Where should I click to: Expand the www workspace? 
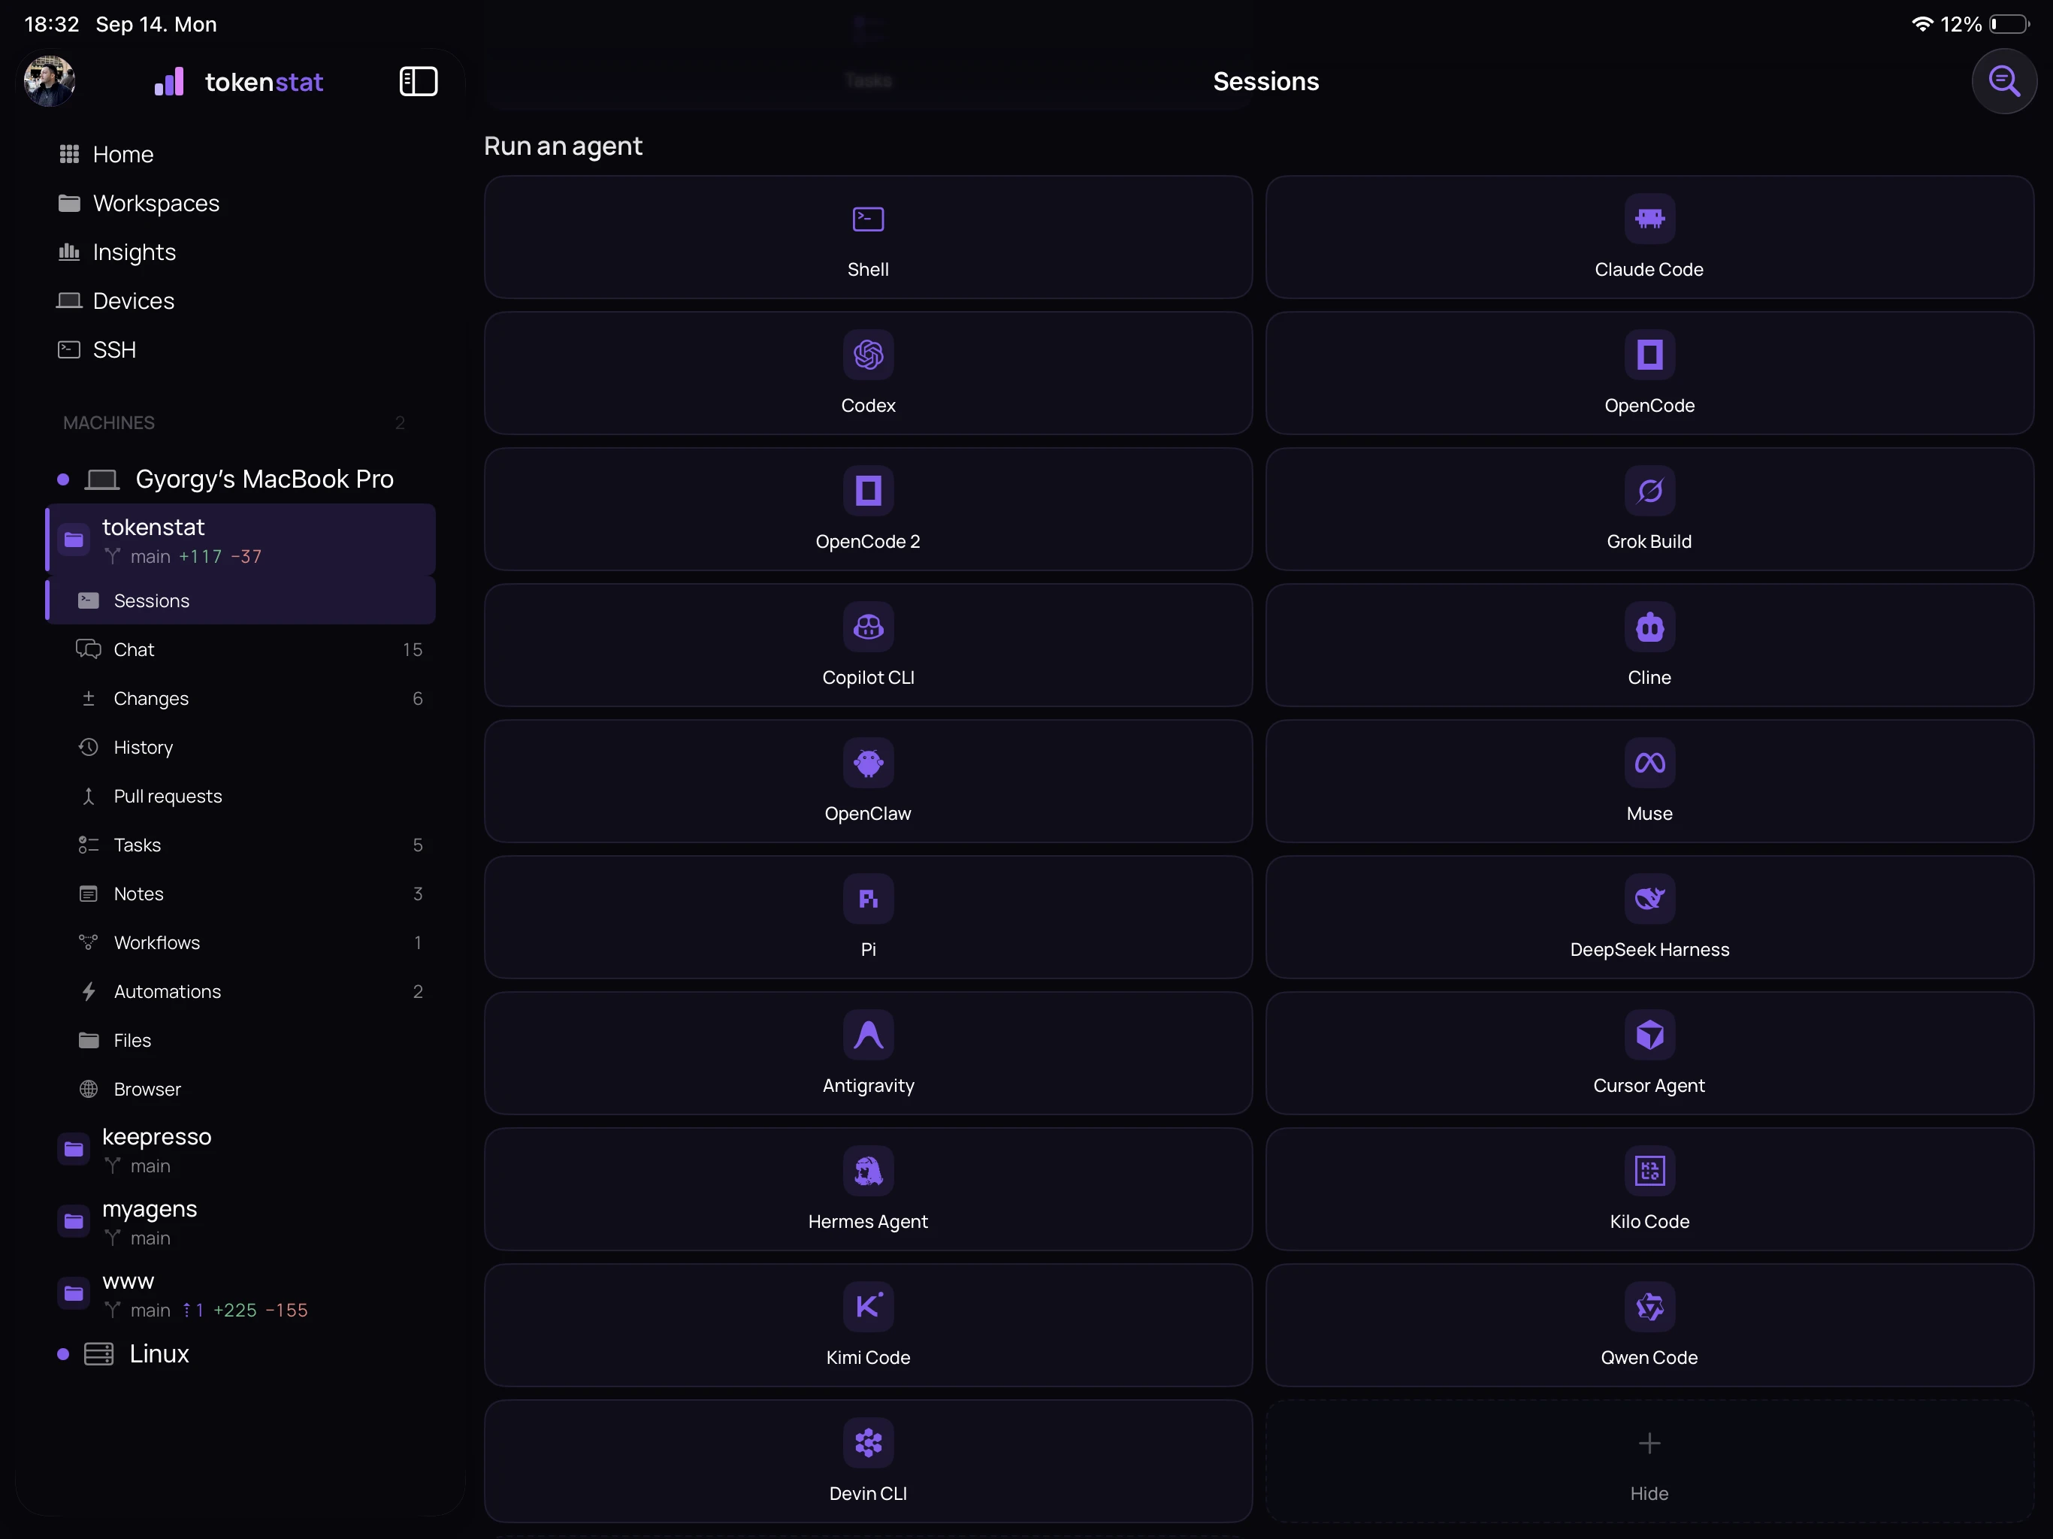[240, 1294]
